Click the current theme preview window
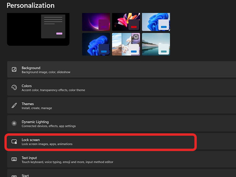Image resolution: width=236 pixels, height=177 pixels. click(38, 29)
